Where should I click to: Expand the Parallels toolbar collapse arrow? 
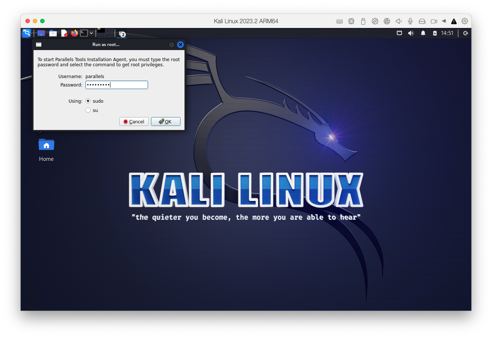[444, 21]
